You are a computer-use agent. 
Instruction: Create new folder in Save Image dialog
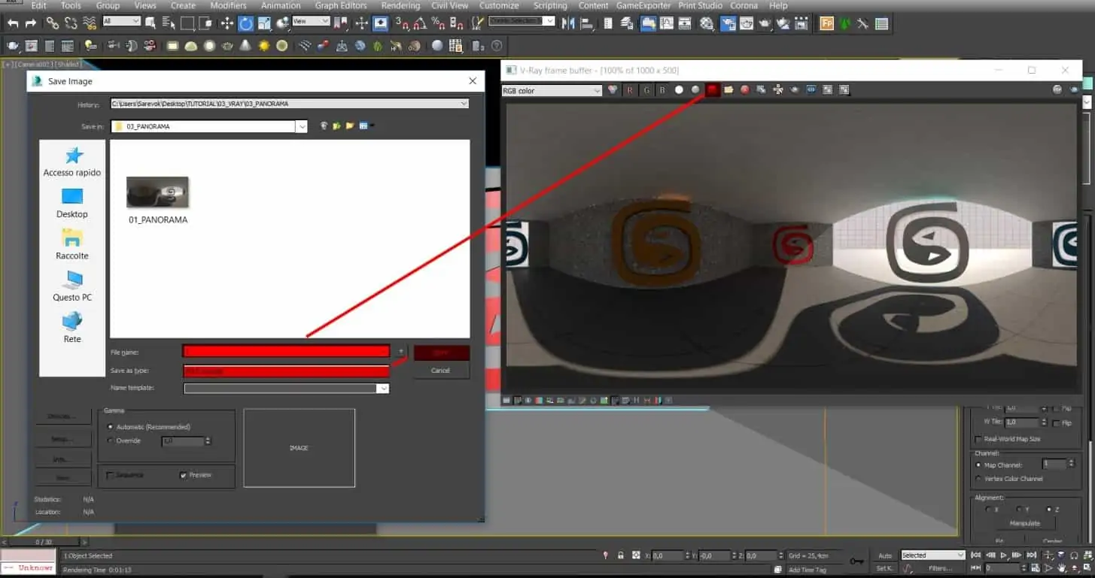point(350,126)
